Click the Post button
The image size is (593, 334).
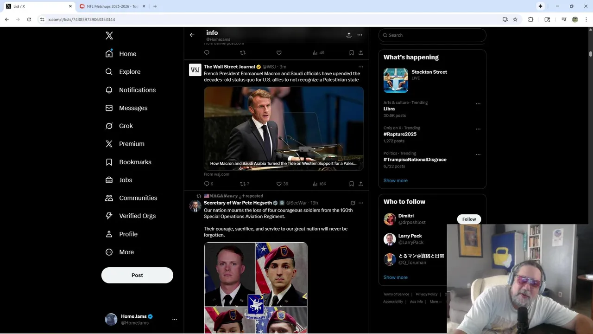point(137,275)
